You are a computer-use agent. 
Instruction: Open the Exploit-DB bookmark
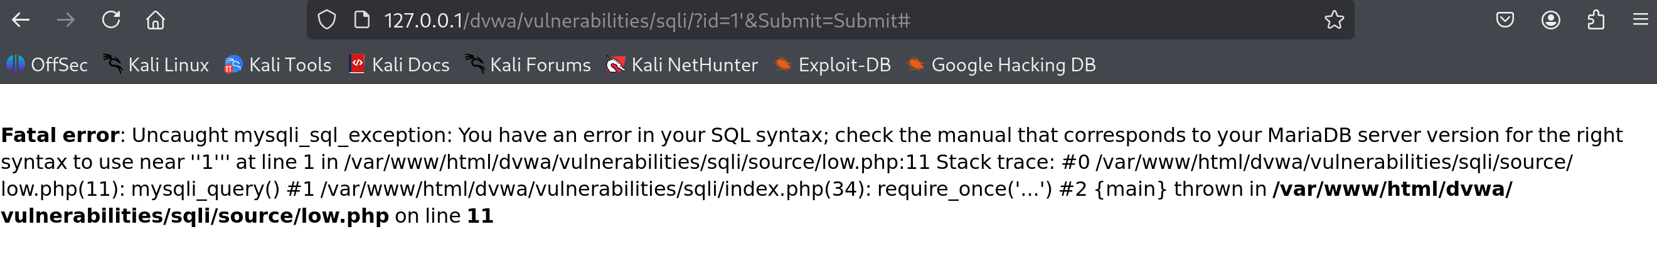(833, 64)
